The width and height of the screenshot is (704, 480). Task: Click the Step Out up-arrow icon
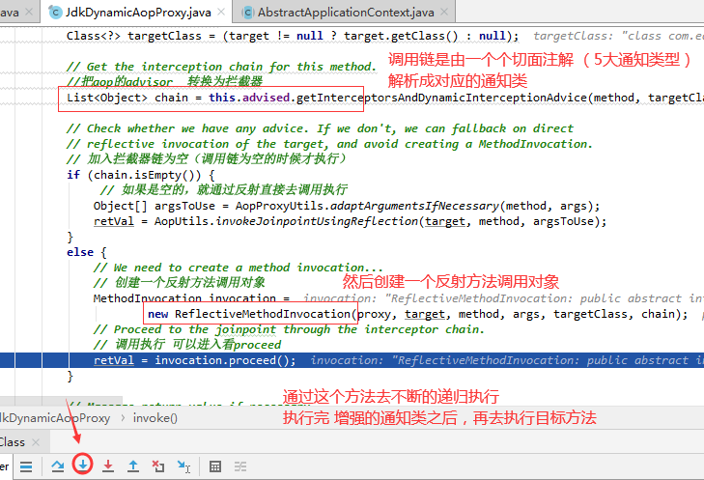133,466
